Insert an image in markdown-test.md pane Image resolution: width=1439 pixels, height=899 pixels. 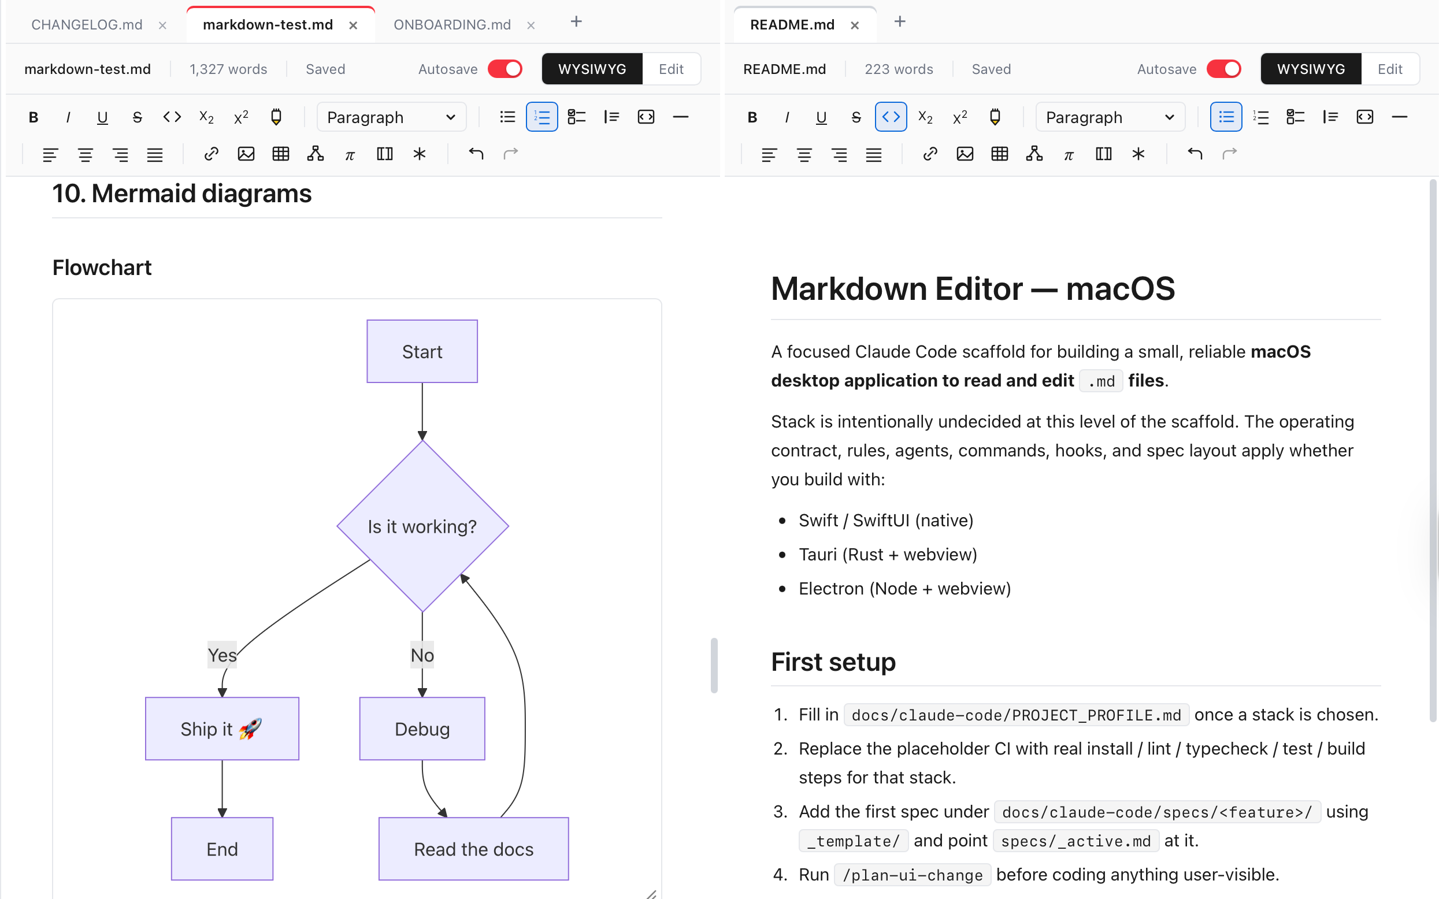coord(246,155)
